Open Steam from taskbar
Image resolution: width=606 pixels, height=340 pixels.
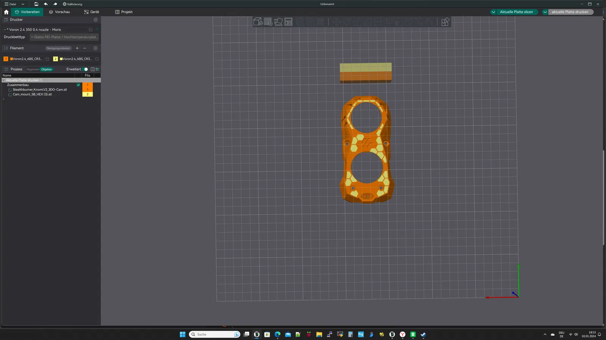[423, 334]
